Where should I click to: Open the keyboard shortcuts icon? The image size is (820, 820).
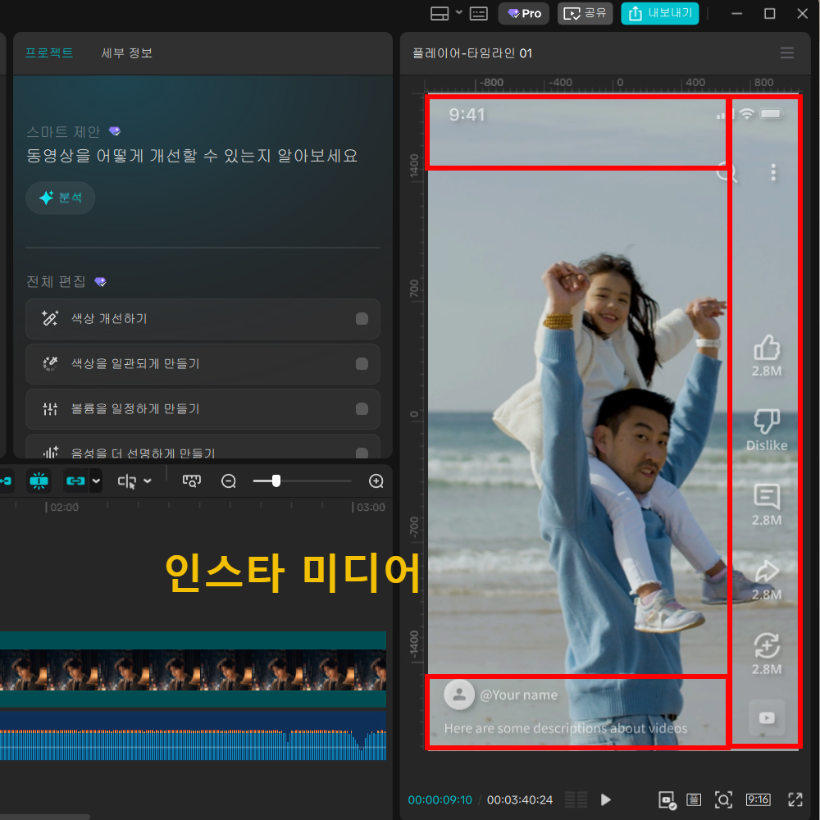click(479, 14)
